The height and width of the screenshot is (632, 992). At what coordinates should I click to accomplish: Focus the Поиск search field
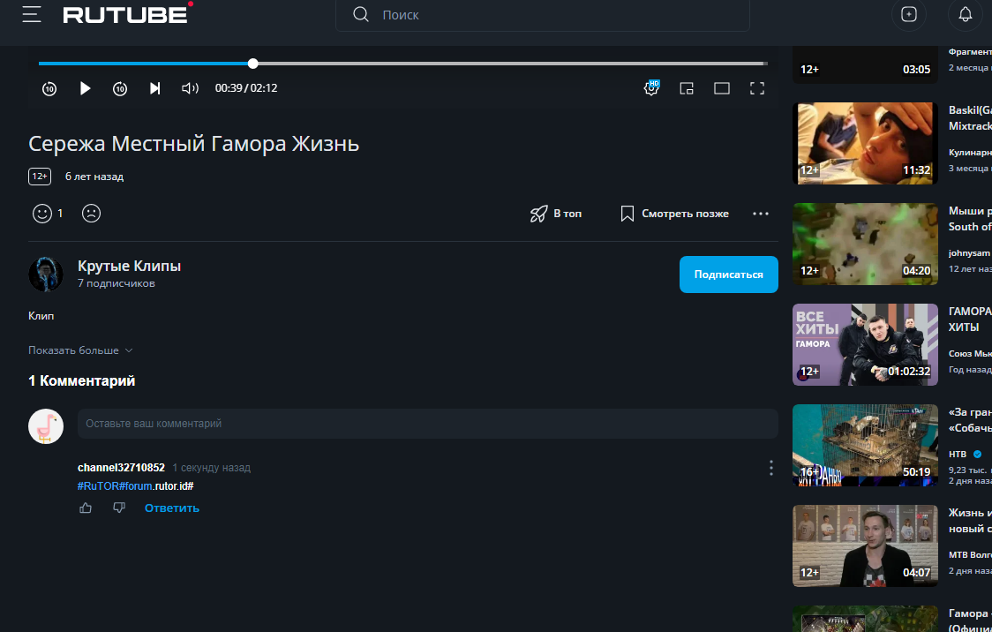(542, 14)
